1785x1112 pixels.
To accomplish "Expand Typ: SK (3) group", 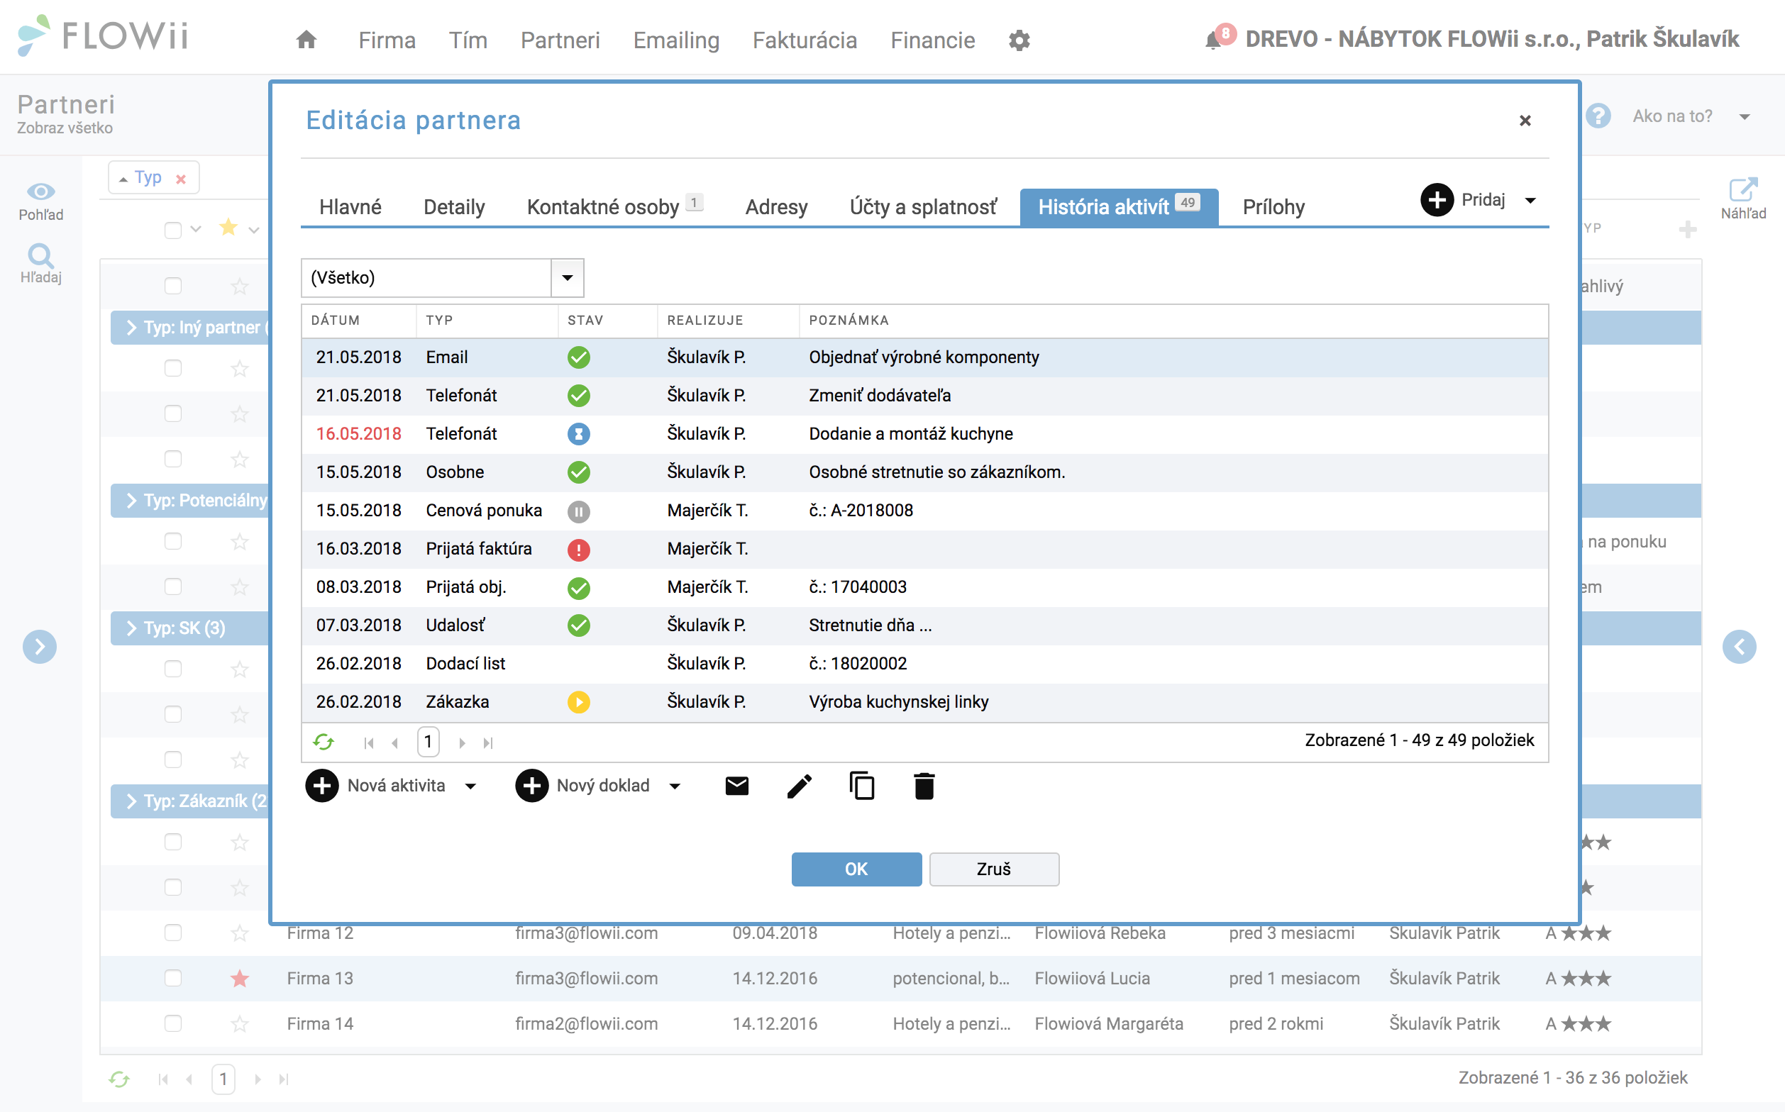I will pyautogui.click(x=132, y=628).
